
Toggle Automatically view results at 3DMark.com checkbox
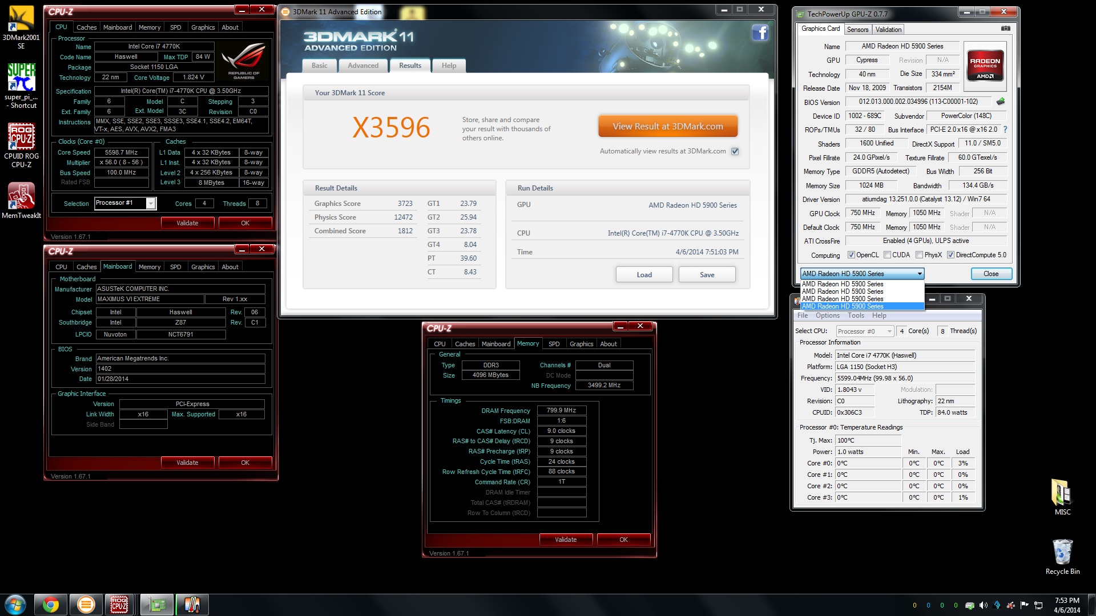click(x=735, y=151)
